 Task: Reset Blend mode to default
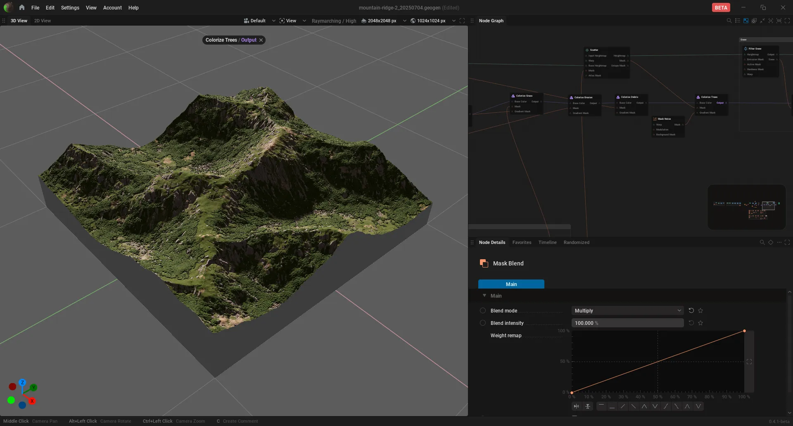coord(691,310)
